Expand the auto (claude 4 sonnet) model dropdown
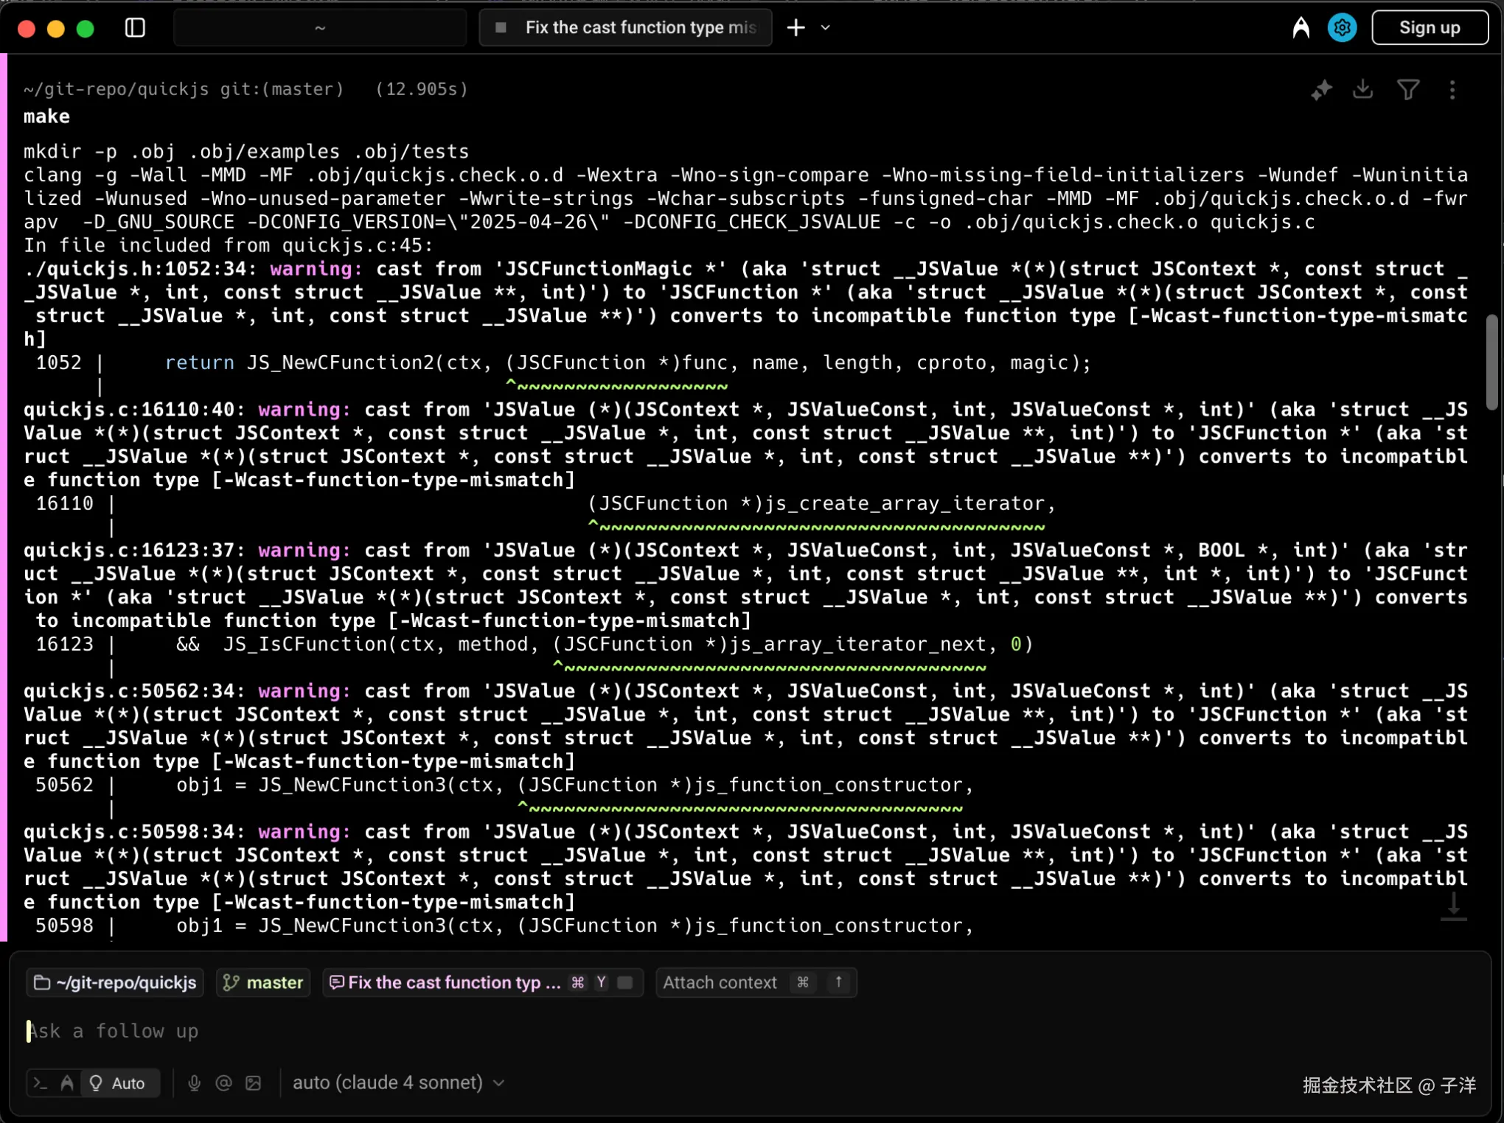This screenshot has width=1504, height=1123. (398, 1082)
